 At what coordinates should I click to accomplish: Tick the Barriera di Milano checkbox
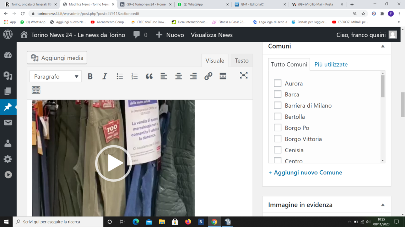[277, 106]
